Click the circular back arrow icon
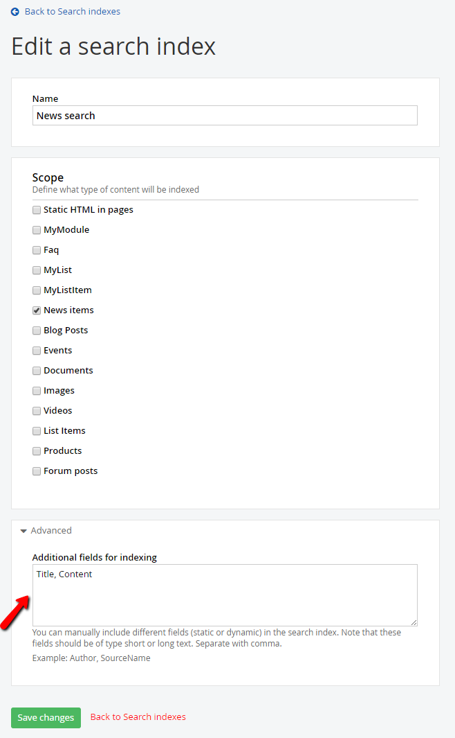Screen dimensions: 455x738 pyautogui.click(x=15, y=11)
